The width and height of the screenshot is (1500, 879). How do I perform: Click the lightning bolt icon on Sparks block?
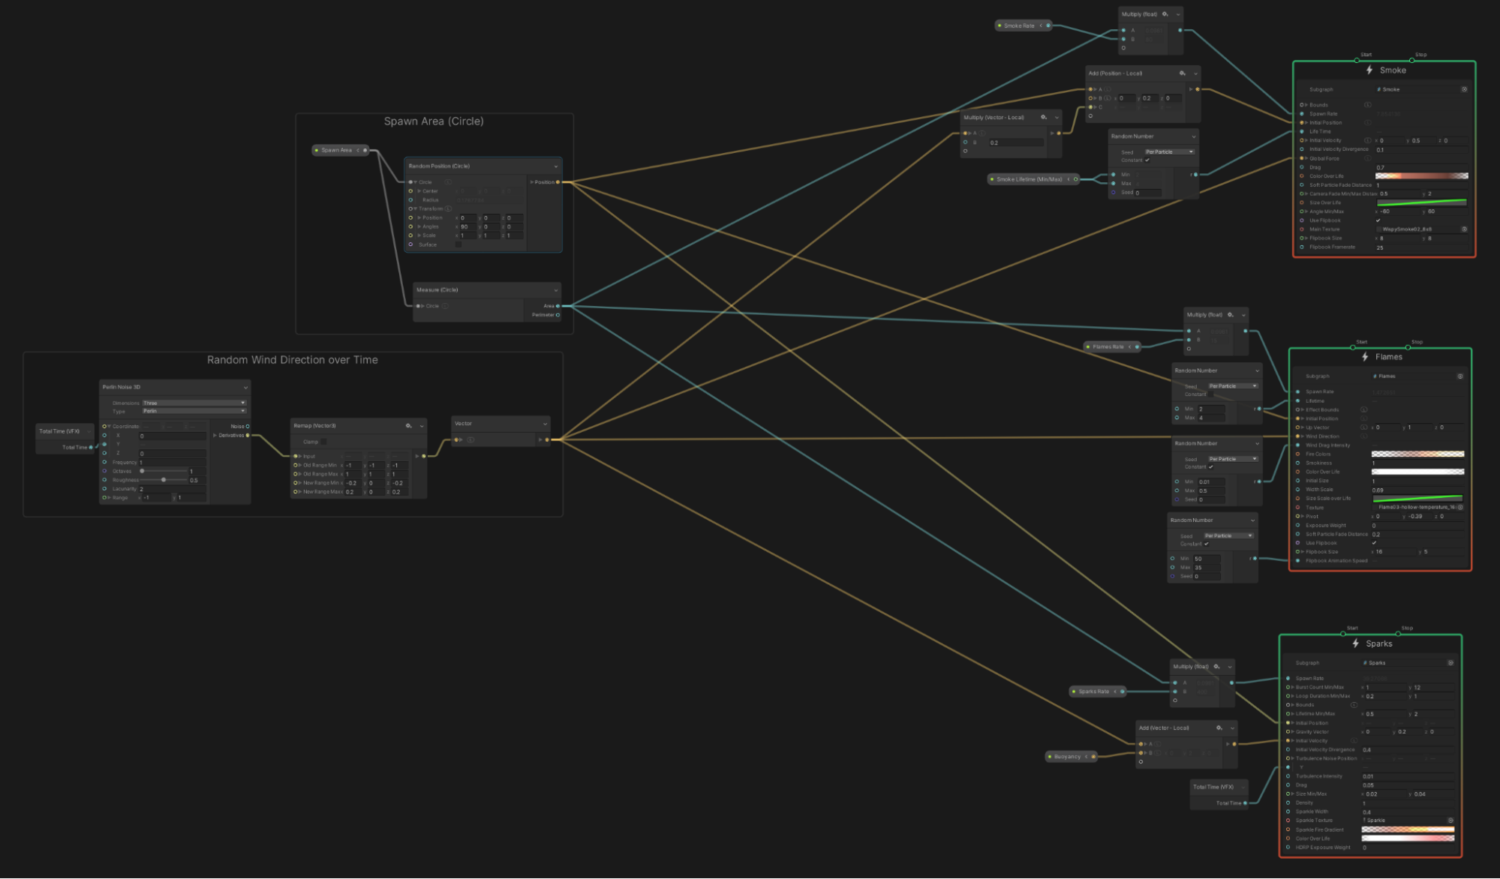1355,643
